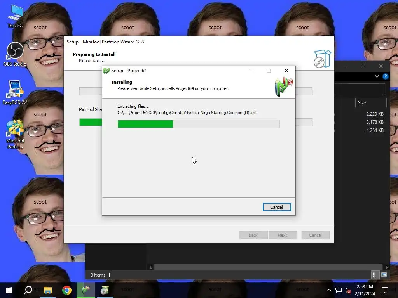
Task: Minimize the Project64 setup window
Action: tap(251, 71)
